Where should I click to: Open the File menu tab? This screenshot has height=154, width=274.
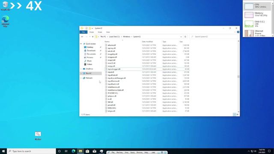(x=83, y=32)
